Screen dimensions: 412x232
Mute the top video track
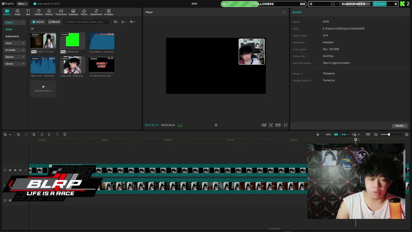point(20,170)
